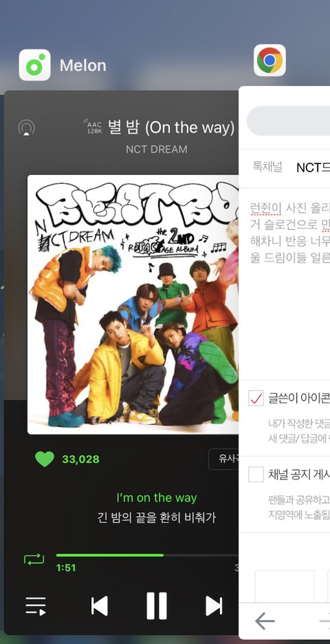Tap the Chrome address bar field
Viewport: 330px width, 644px height.
coord(288,121)
